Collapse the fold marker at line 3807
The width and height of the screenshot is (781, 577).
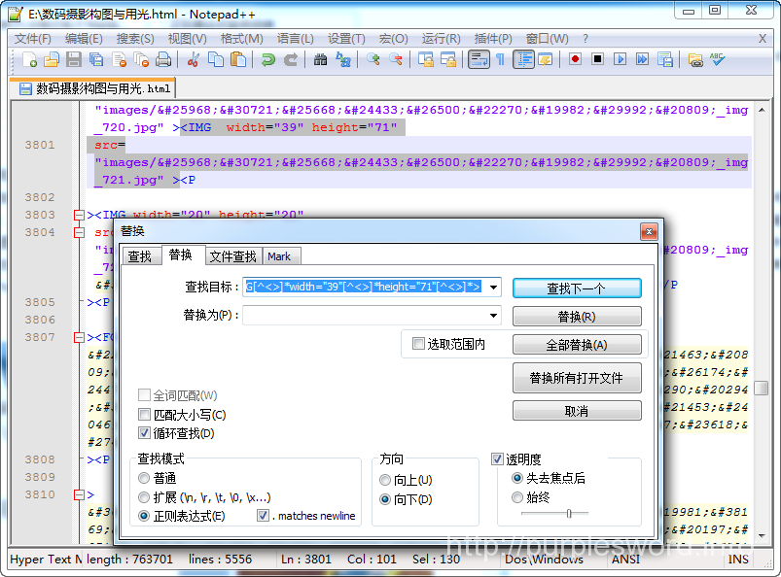pyautogui.click(x=79, y=337)
